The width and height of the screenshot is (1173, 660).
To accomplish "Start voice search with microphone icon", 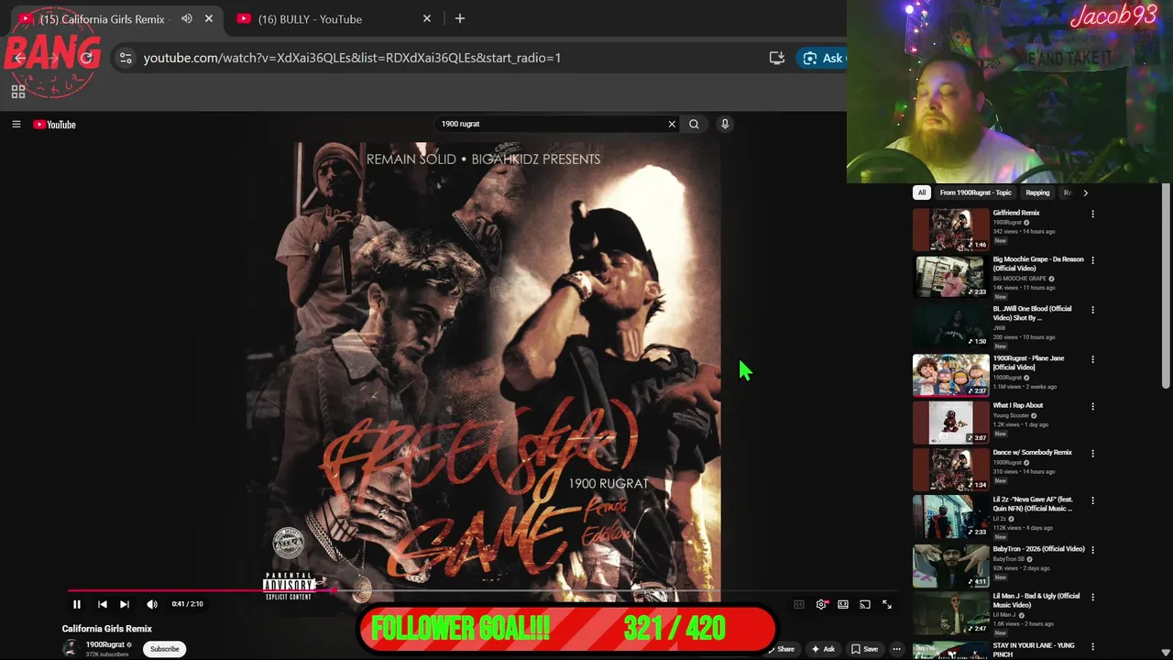I will coord(725,124).
